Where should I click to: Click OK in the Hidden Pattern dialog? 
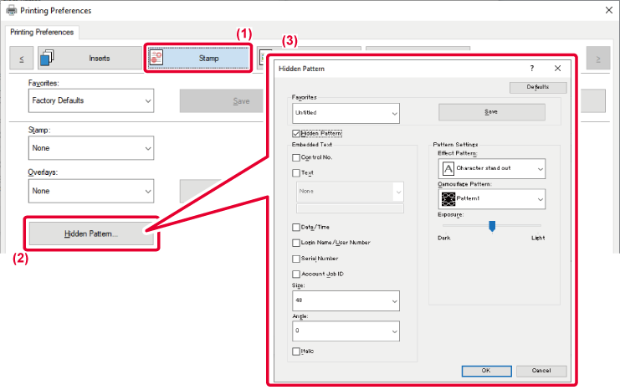pos(485,371)
